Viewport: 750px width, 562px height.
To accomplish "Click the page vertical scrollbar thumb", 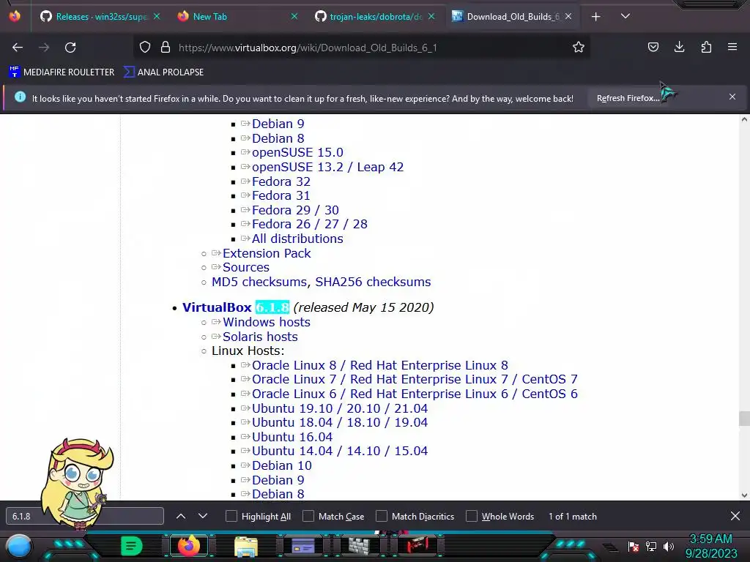I will [x=744, y=418].
